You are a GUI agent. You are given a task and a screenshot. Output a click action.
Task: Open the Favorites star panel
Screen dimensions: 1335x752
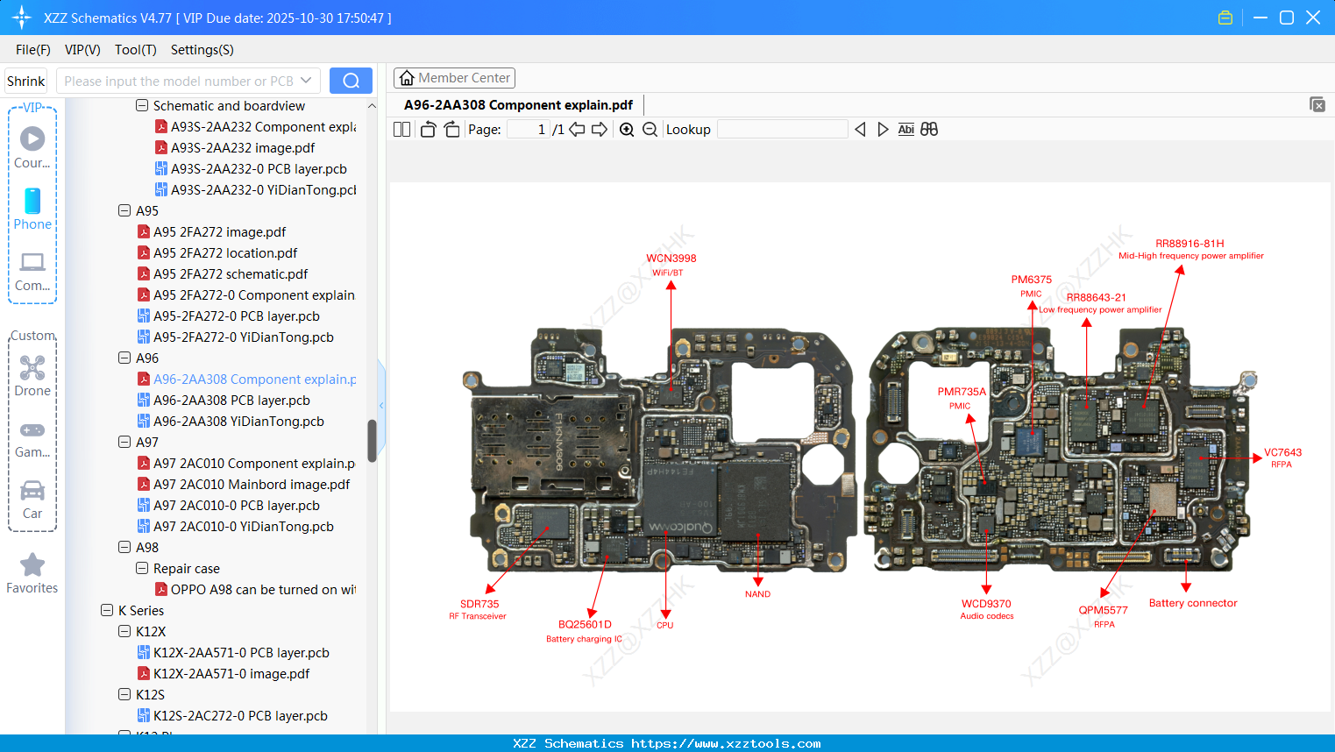tap(32, 571)
